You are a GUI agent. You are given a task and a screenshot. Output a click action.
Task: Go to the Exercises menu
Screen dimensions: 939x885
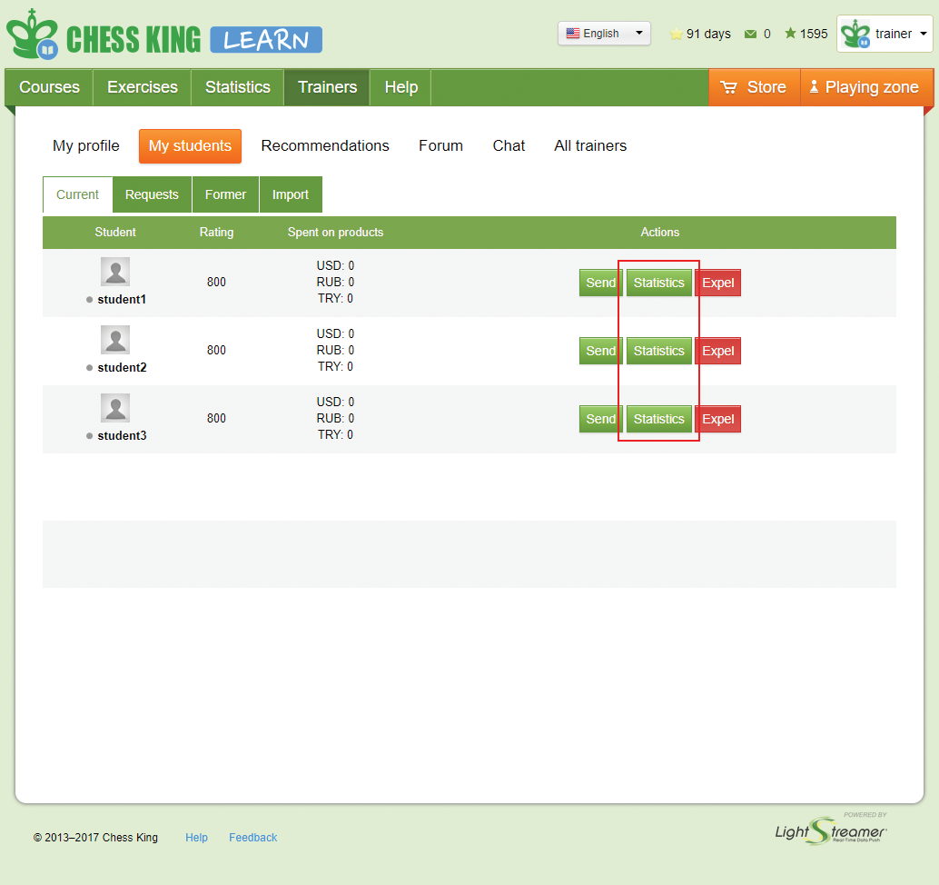click(x=143, y=87)
